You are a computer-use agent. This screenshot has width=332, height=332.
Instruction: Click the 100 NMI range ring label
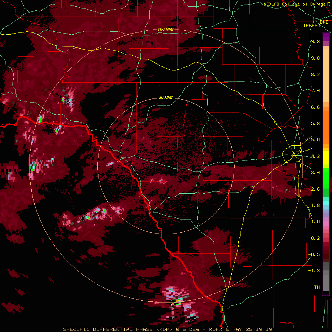pos(166,29)
